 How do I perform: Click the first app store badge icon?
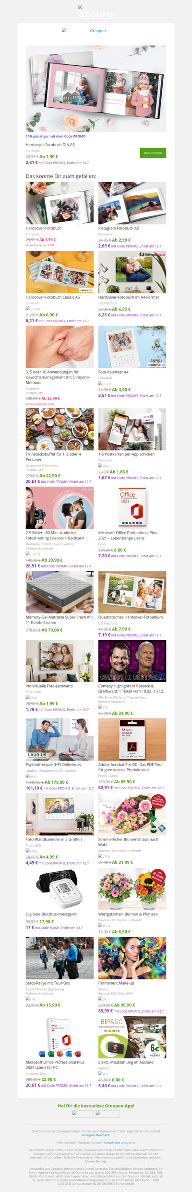point(83,1114)
